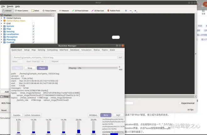Click the Control folder icon

click(x=5, y=42)
